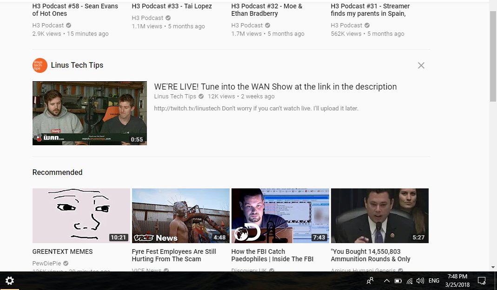
Task: Open How the FBI Catch Paedophiles title
Action: click(272, 255)
